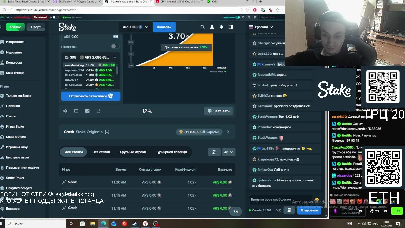Toggle Compact Mode switch in extension bar
Image resolution: width=405 pixels, height=228 pixels.
238,17
